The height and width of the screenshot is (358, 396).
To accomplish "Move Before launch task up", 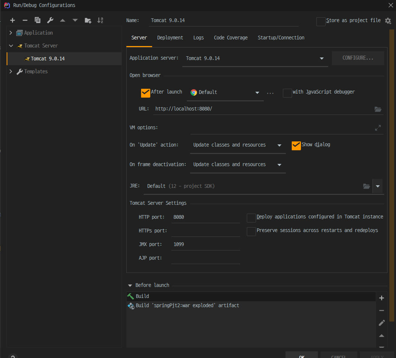I will tap(382, 336).
